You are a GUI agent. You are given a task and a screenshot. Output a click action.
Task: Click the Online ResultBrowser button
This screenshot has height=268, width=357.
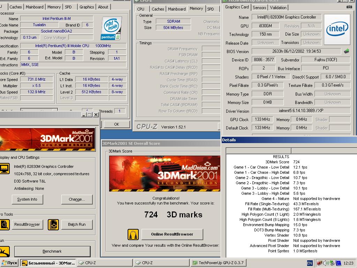tap(172, 234)
